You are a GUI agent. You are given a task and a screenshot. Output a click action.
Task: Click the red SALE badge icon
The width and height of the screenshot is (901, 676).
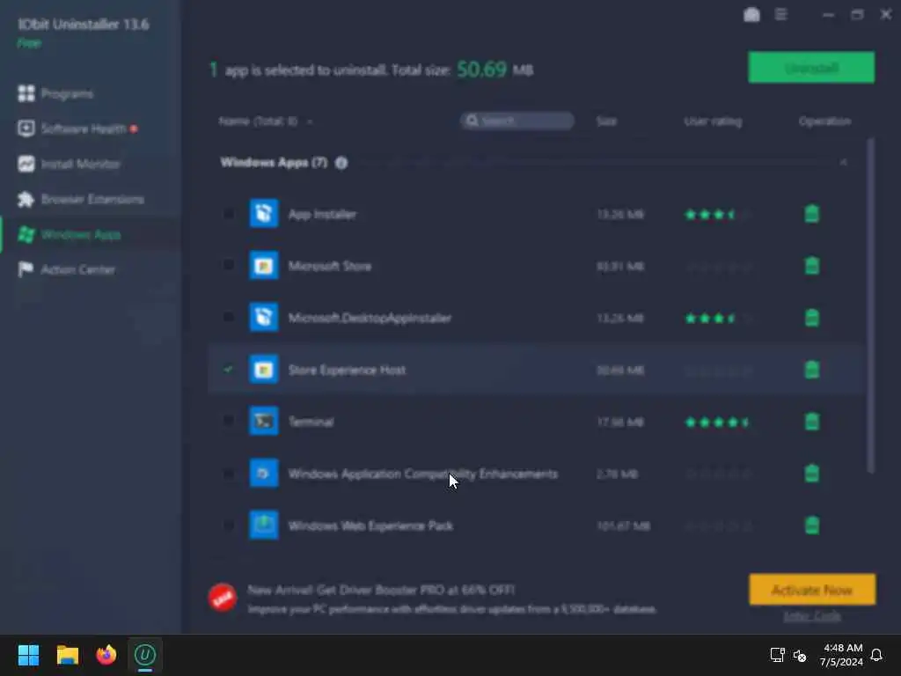pos(223,598)
